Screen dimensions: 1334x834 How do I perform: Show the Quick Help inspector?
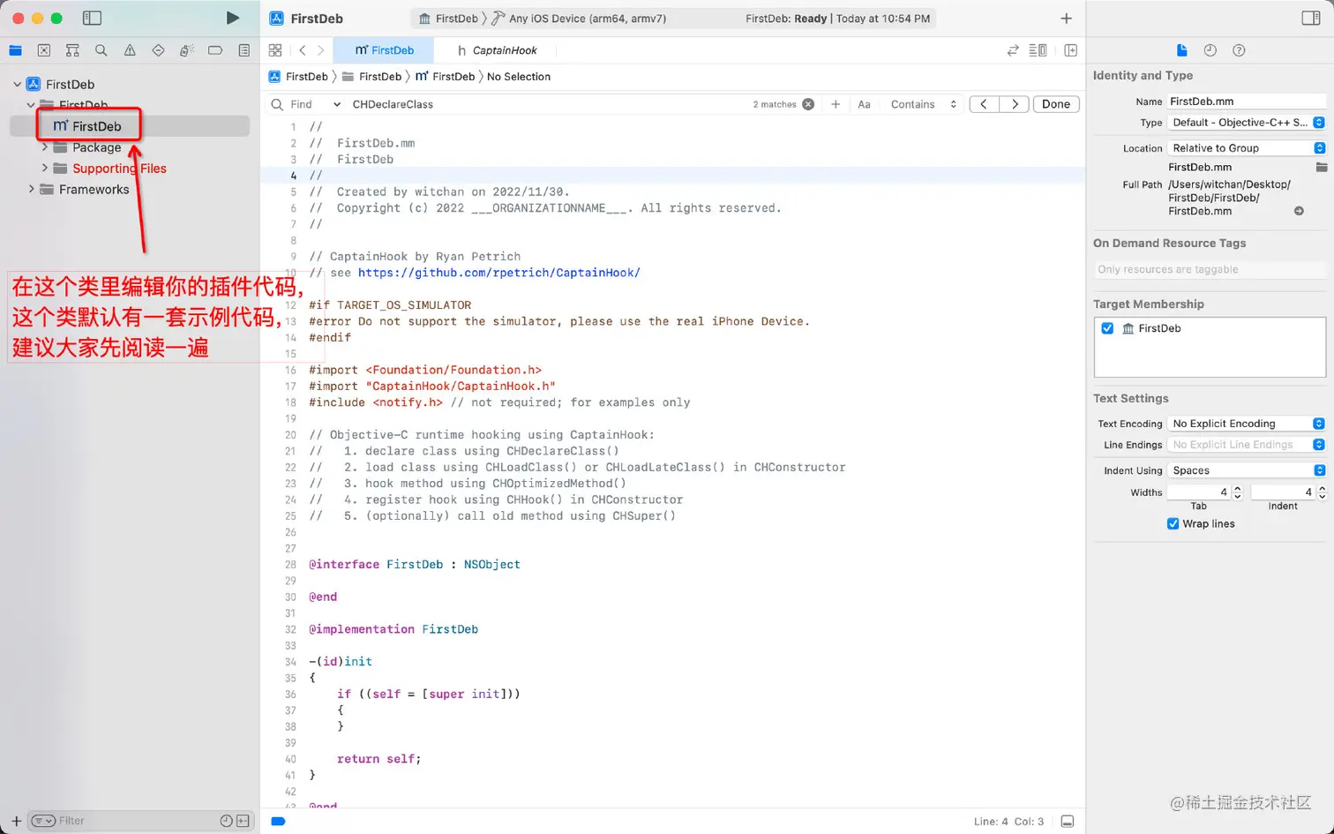[x=1239, y=50]
